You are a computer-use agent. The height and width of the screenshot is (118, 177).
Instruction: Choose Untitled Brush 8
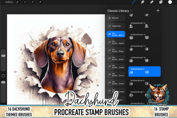(x=144, y=83)
